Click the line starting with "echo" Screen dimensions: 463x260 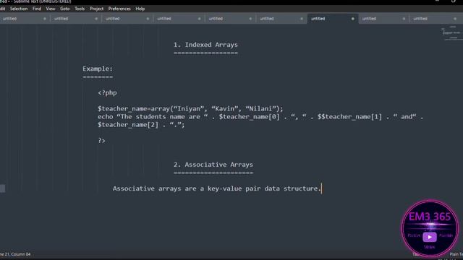coord(260,117)
